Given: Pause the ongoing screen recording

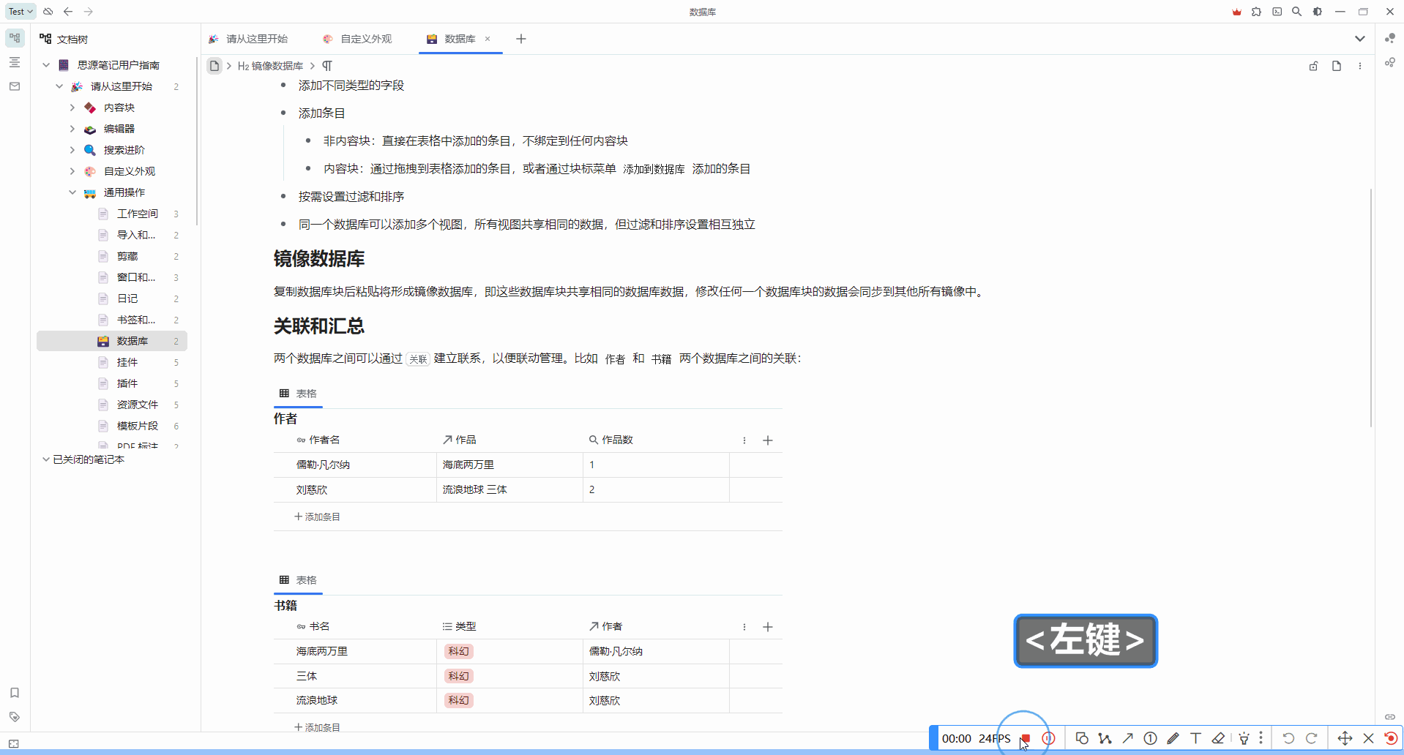Looking at the screenshot, I should (1049, 738).
